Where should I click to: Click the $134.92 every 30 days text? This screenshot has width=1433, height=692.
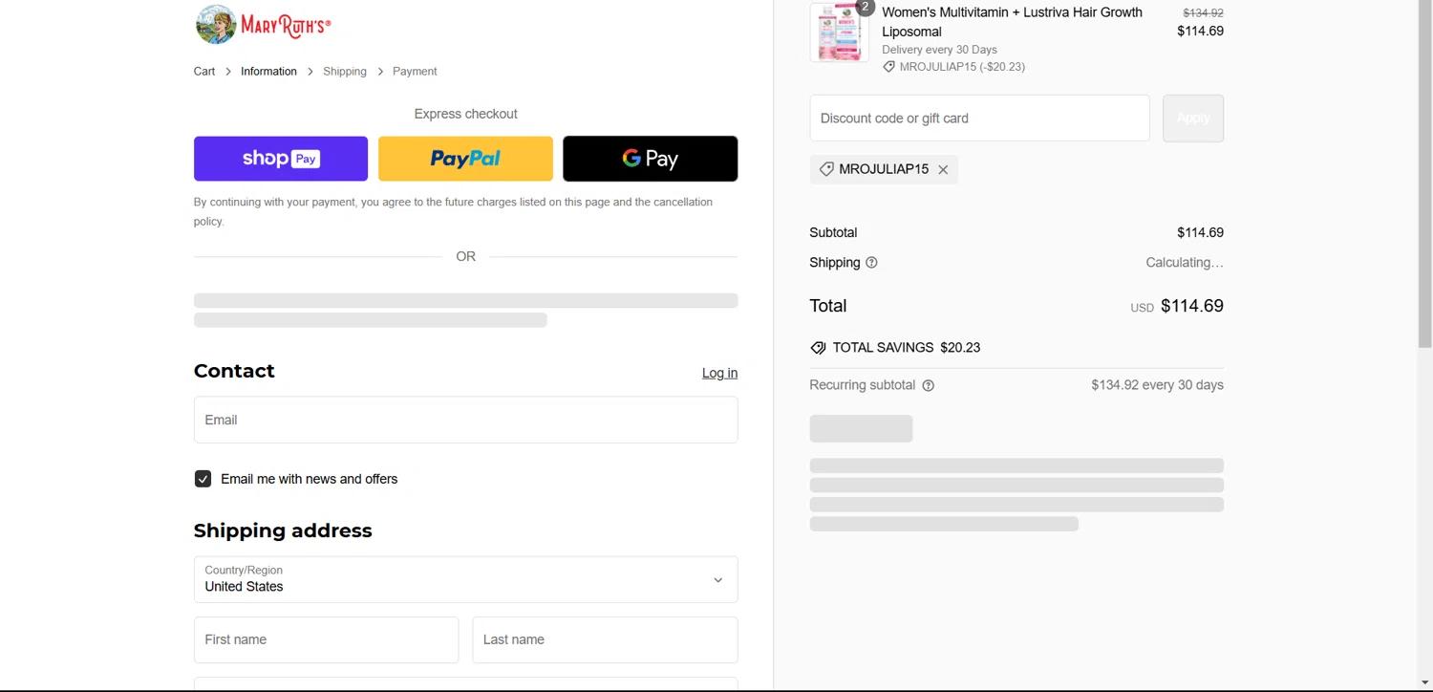(1157, 385)
